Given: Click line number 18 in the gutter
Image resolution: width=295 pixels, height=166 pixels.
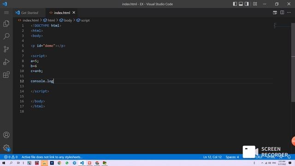Looking at the screenshot, I should pos(22,111).
